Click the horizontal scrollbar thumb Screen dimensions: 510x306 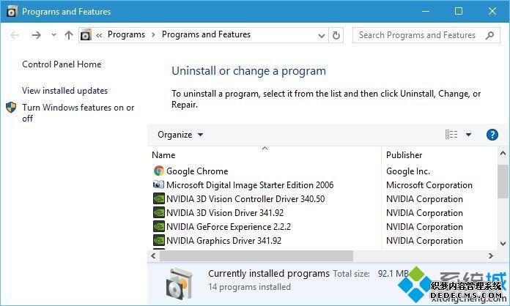(256, 256)
